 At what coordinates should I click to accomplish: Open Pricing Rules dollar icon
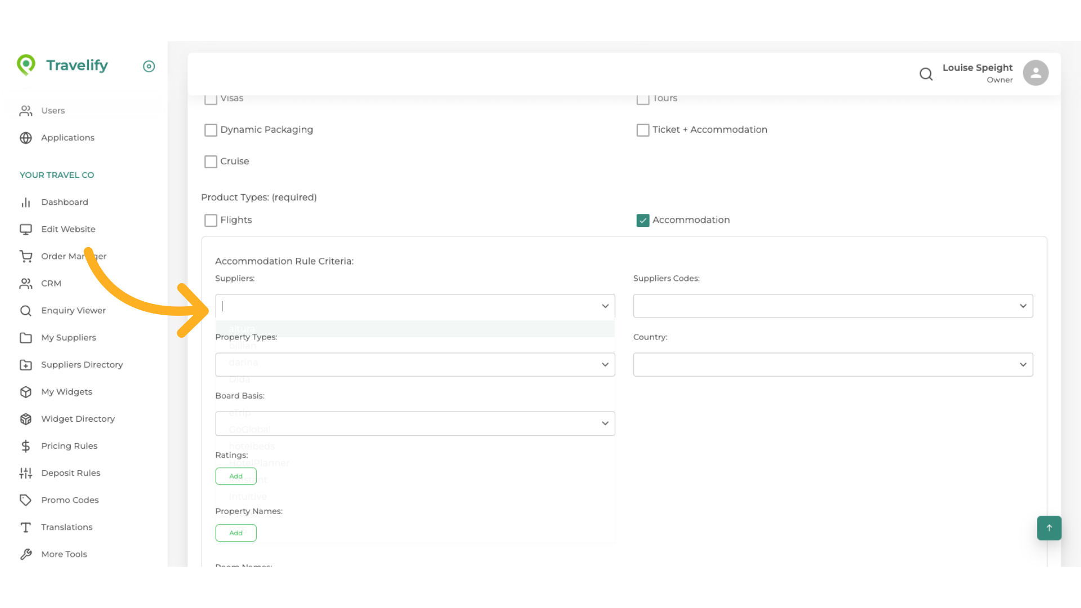(x=26, y=446)
